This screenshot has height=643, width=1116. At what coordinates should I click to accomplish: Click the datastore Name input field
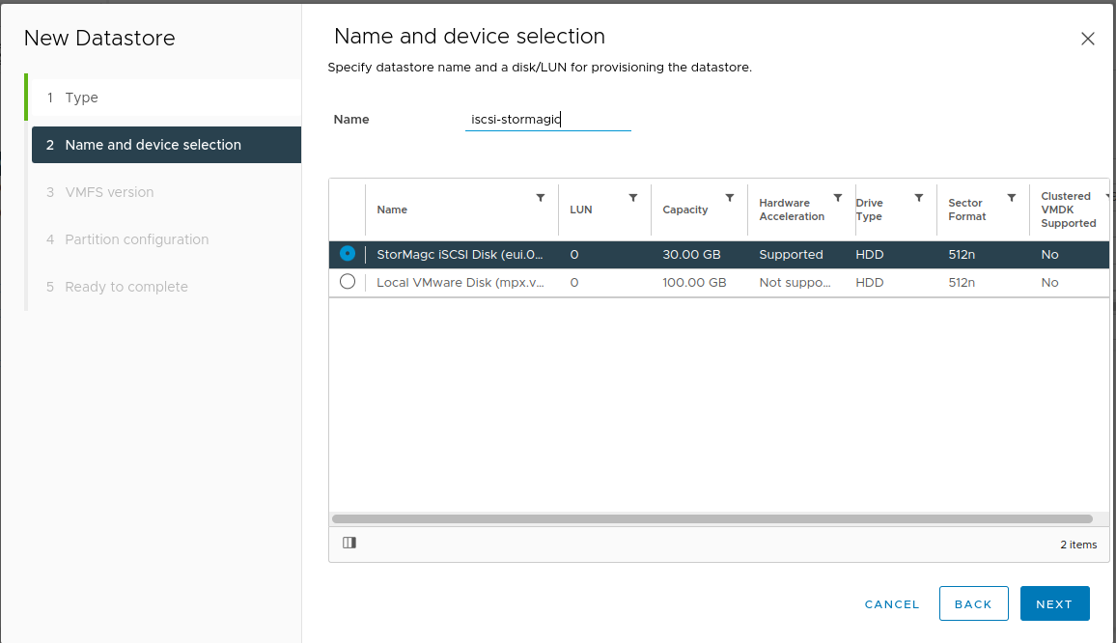pyautogui.click(x=547, y=120)
